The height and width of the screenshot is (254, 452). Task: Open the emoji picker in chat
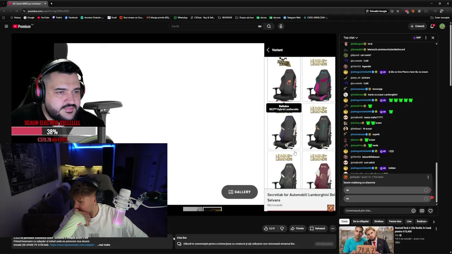414,211
